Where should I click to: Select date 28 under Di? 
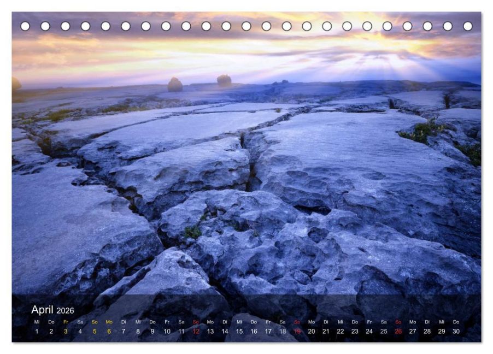427,331
